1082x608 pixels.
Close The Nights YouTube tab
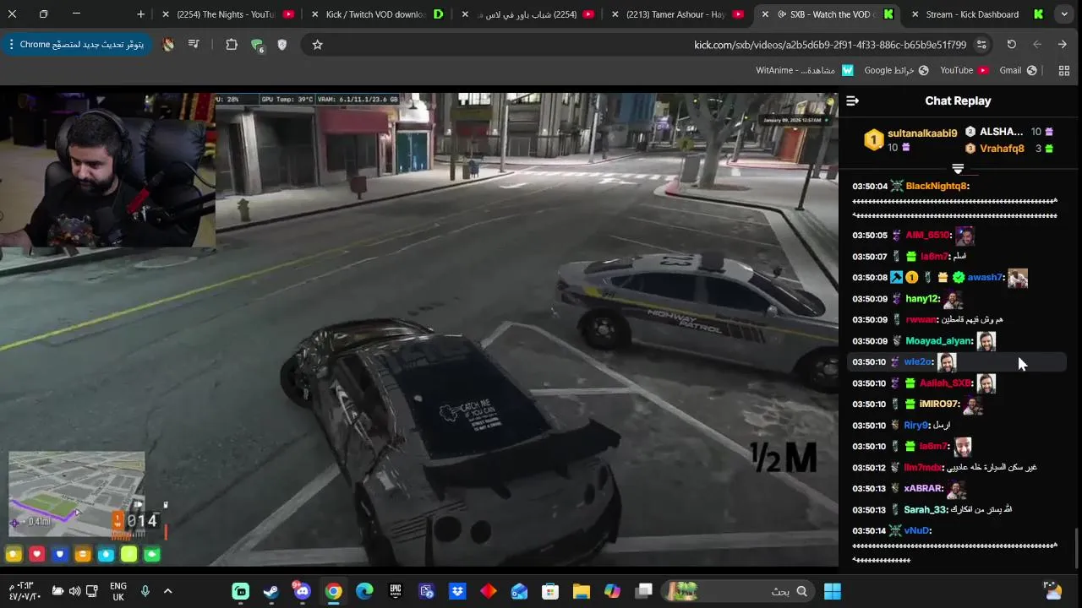pos(166,14)
